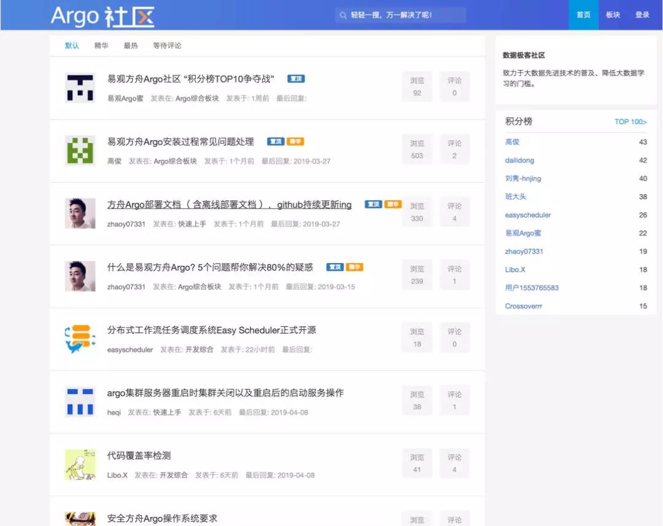Switch to the 最热 tab
The image size is (663, 526).
pos(131,45)
